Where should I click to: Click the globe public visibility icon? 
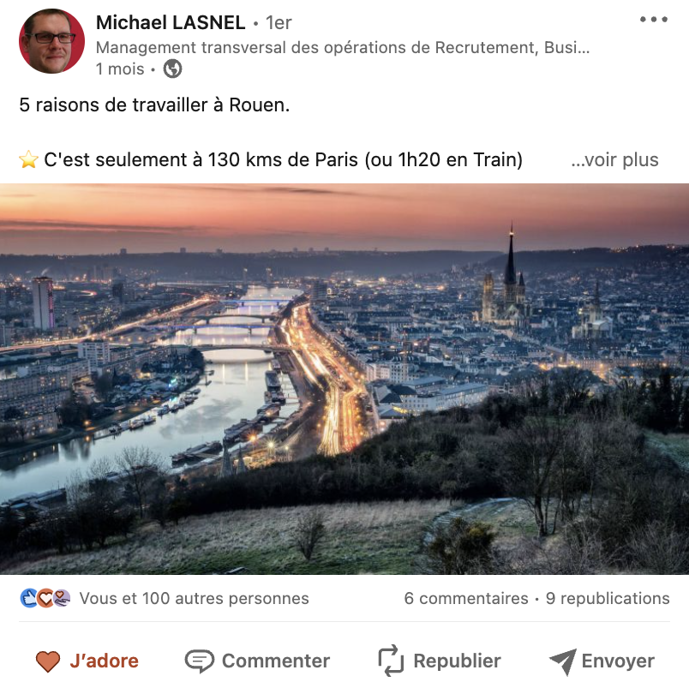(172, 69)
